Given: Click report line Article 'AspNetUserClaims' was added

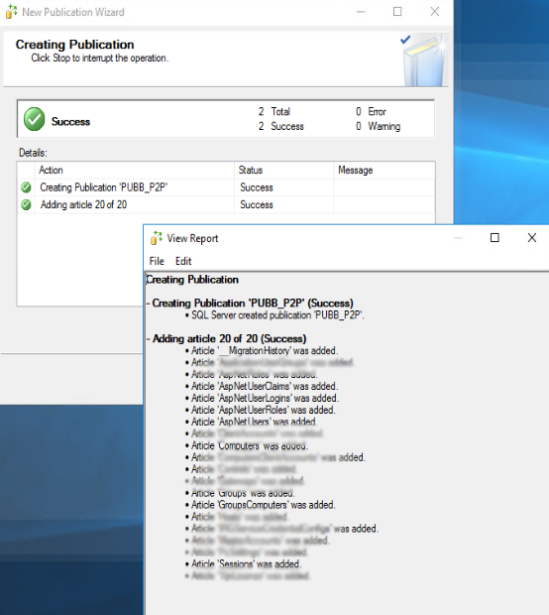Looking at the screenshot, I should point(265,386).
